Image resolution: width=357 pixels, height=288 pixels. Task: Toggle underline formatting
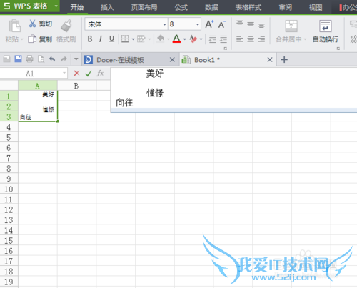(111, 39)
